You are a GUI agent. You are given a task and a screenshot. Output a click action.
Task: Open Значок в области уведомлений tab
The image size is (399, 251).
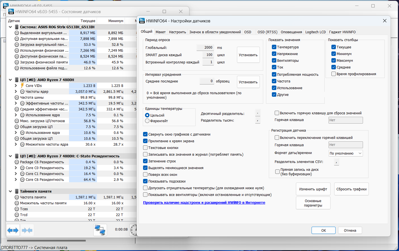215,32
